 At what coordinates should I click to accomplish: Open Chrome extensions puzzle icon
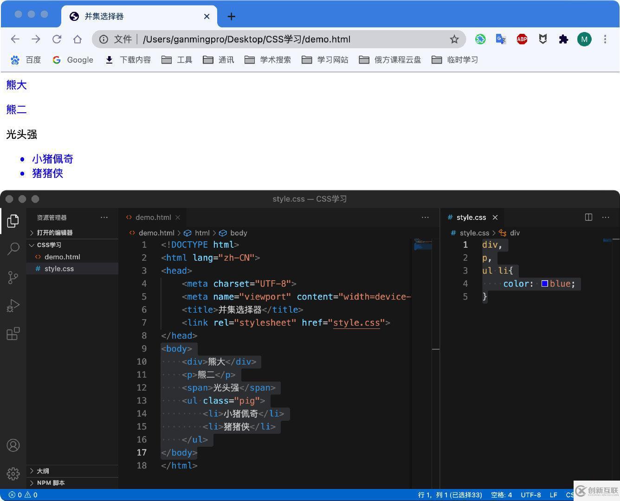tap(563, 39)
